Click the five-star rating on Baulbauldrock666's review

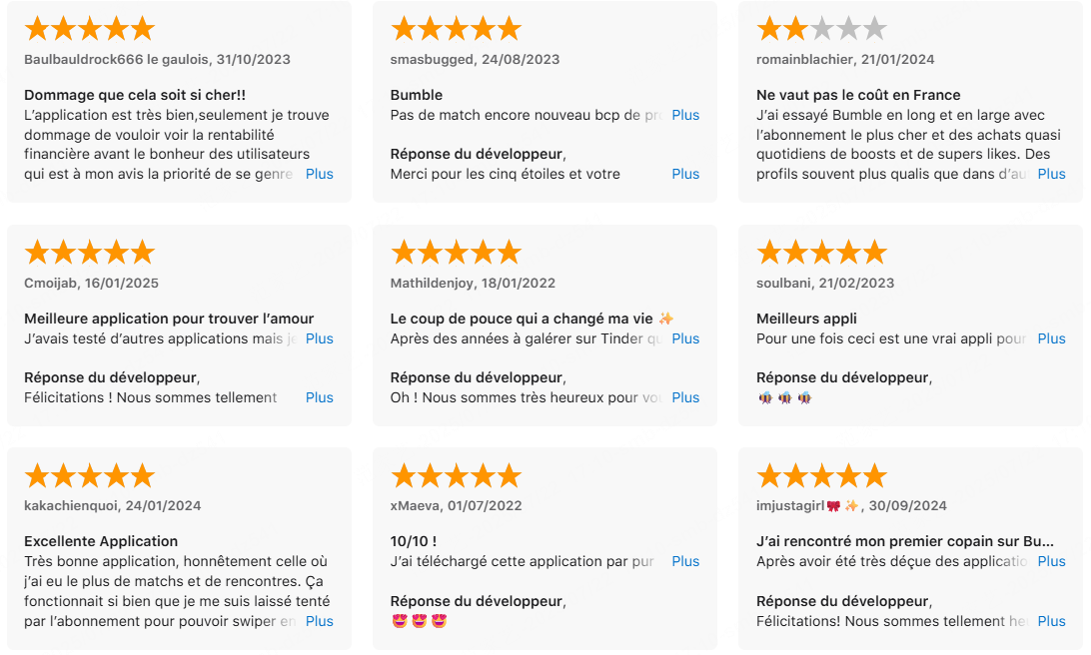coord(90,29)
